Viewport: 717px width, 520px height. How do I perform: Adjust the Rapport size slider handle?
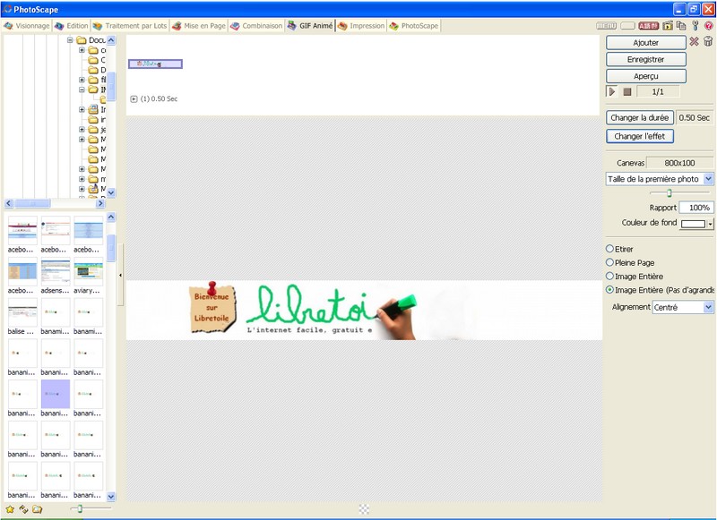click(x=669, y=193)
